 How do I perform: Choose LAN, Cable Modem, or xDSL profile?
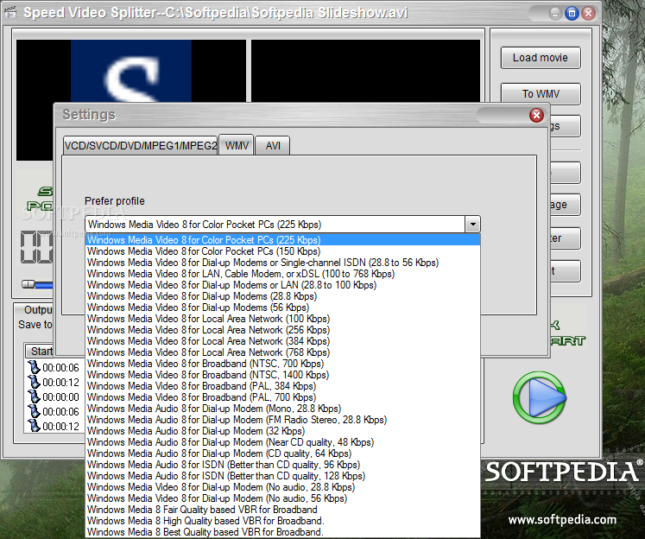tap(282, 274)
